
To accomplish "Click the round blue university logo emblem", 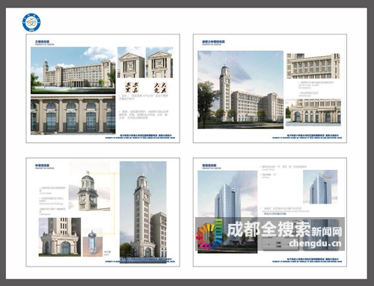I will click(x=31, y=22).
